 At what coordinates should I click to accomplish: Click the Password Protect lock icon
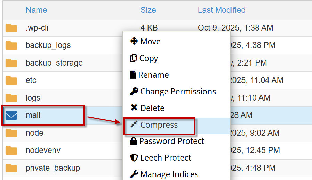click(x=134, y=141)
